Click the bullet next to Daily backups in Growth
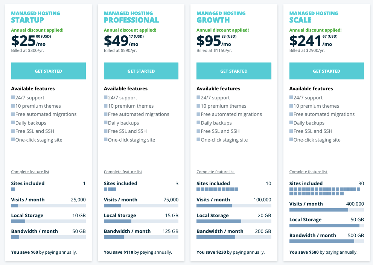This screenshot has height=265, width=373. click(x=198, y=123)
